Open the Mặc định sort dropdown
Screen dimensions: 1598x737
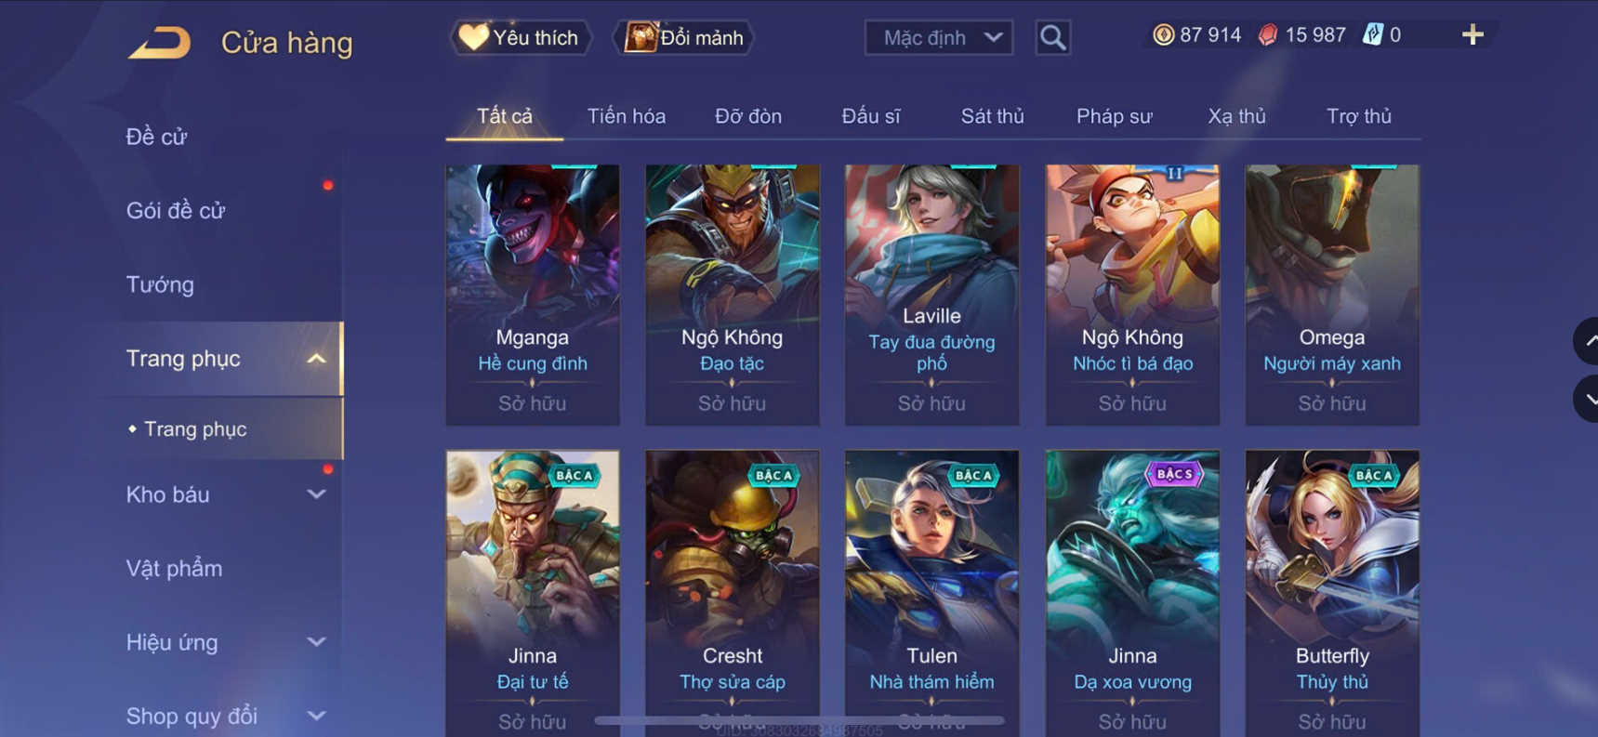point(938,38)
